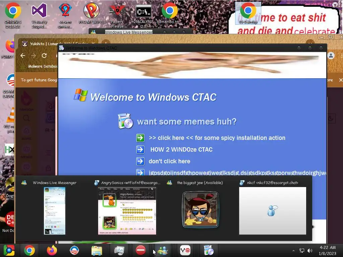The width and height of the screenshot is (343, 257).
Task: Open the 2PACALYPSE 2.3 desktop icon
Action: 143,15
